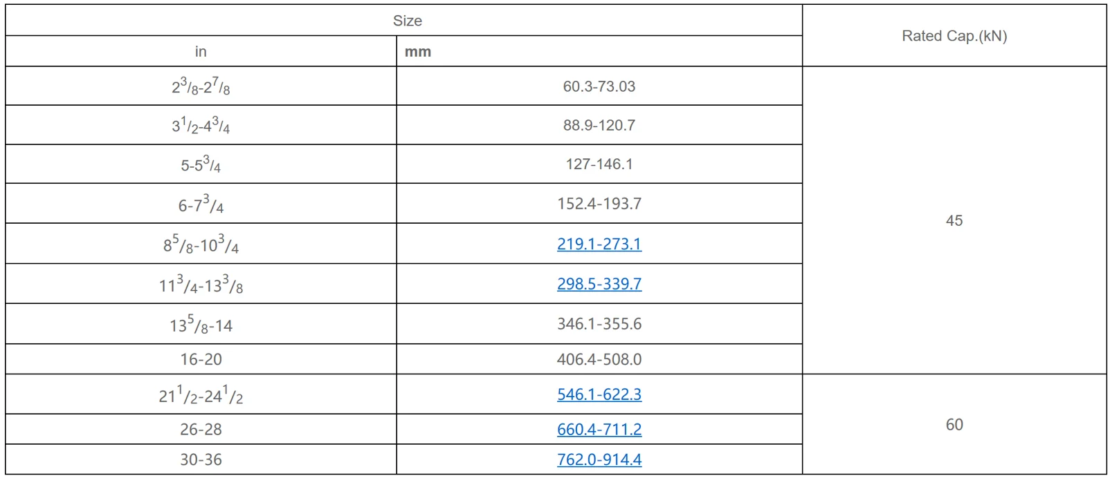Open the 762.0-914.4 mm link
Screen dimensions: 1110x478
[599, 460]
